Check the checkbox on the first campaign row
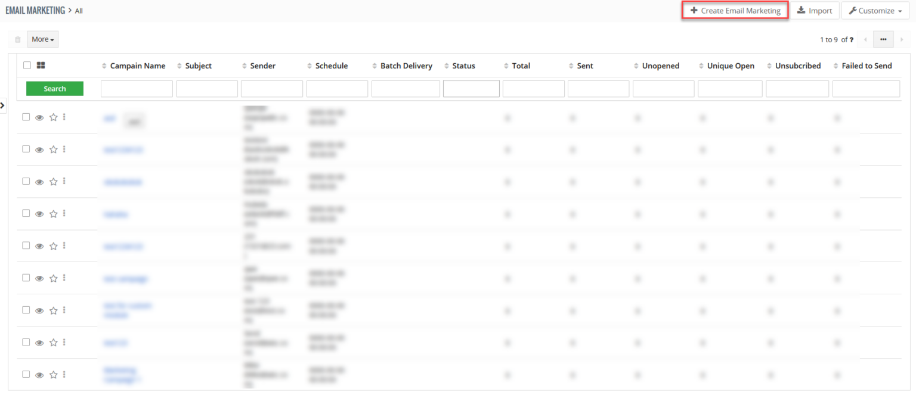Screen dimensions: 916x395 [x=26, y=117]
